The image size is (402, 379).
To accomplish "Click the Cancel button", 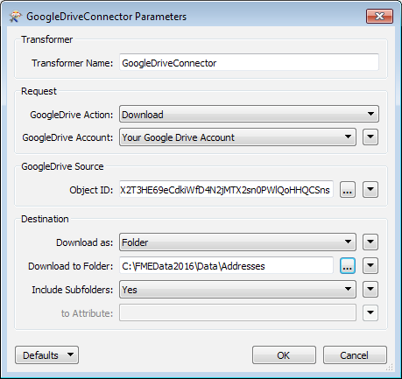I will [355, 355].
